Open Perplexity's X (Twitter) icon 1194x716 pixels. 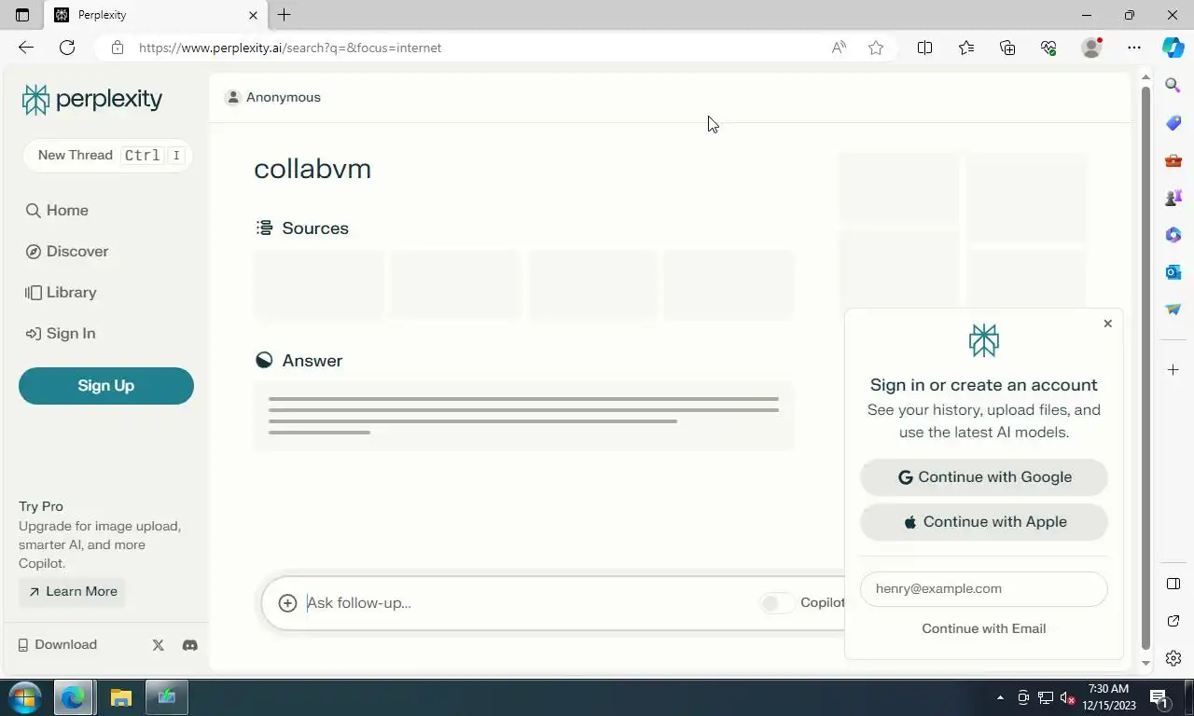click(x=158, y=645)
